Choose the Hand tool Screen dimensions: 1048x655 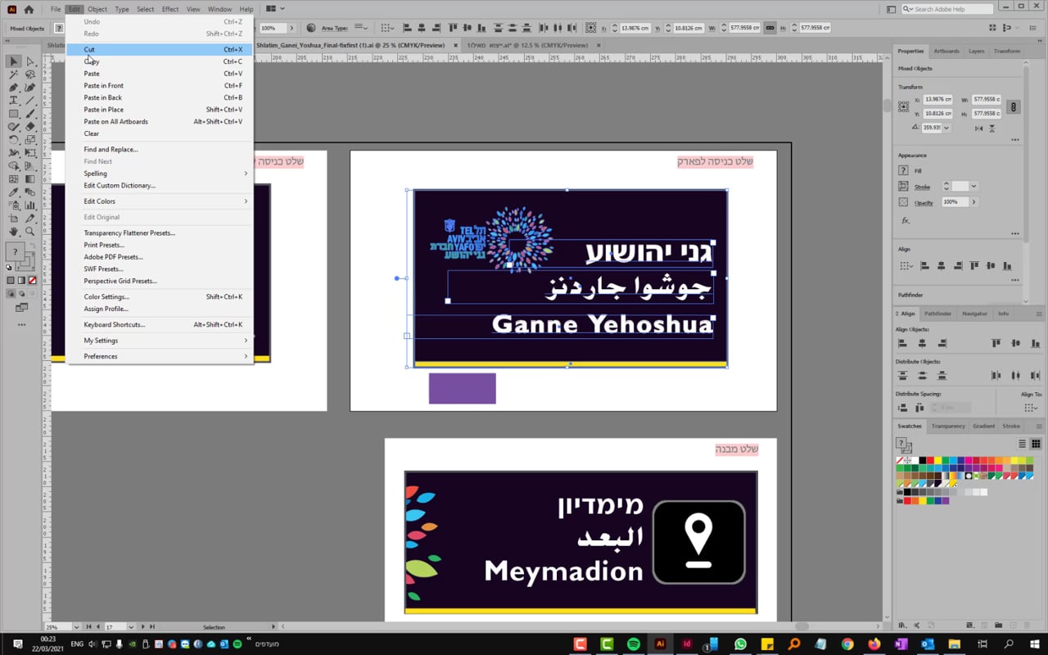pos(14,232)
